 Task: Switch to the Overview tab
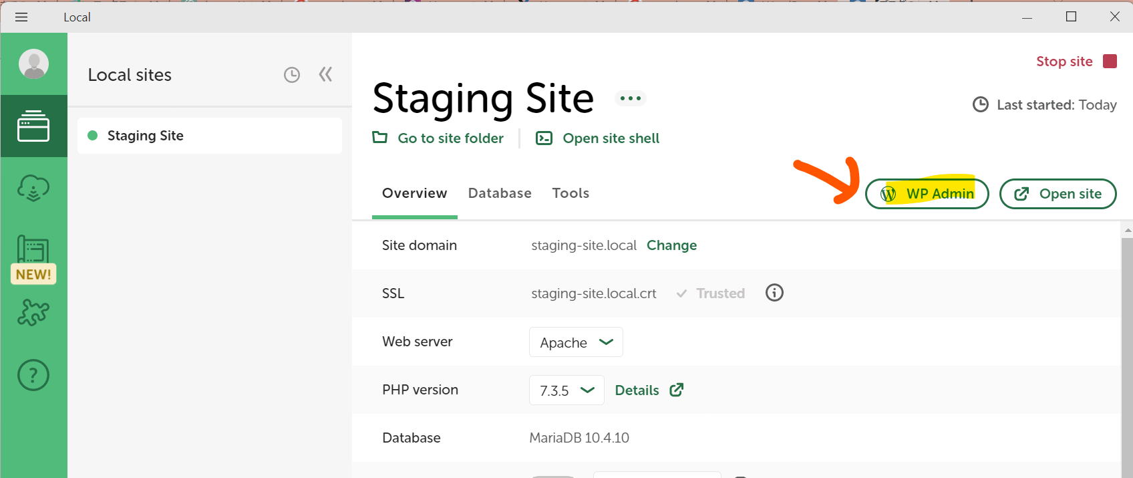[414, 193]
